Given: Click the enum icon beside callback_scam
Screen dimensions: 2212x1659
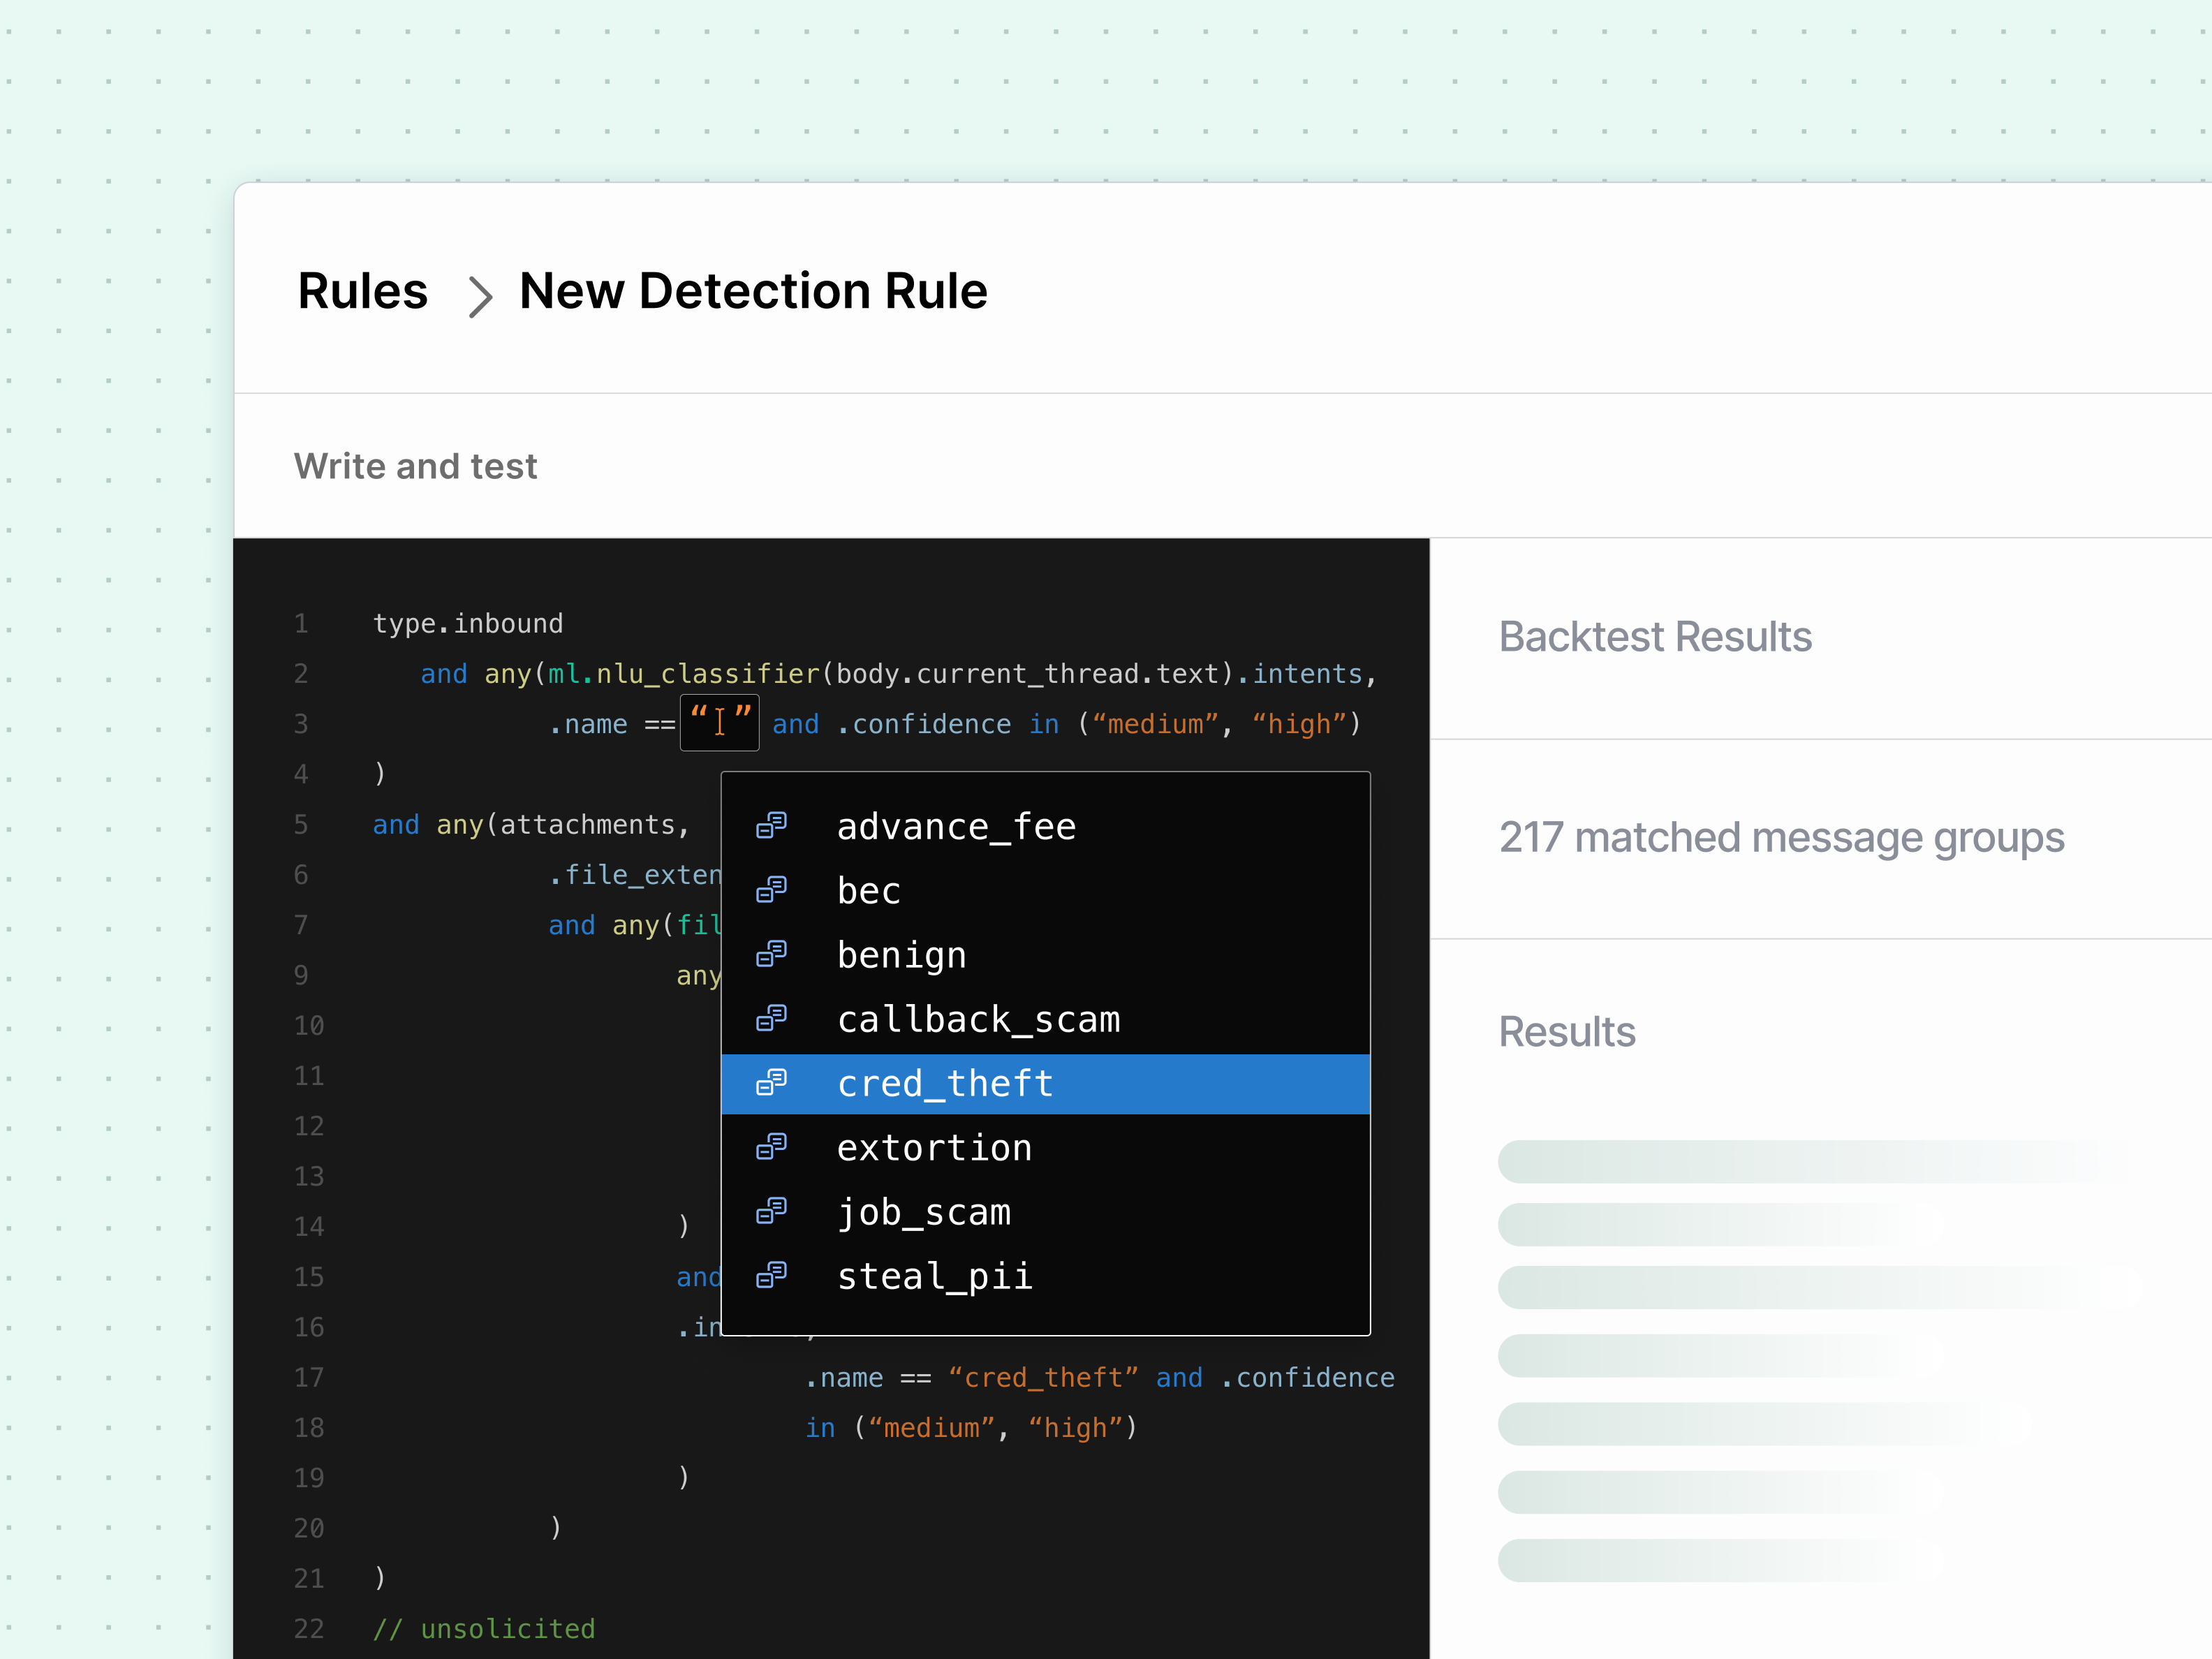Looking at the screenshot, I should pos(771,1019).
